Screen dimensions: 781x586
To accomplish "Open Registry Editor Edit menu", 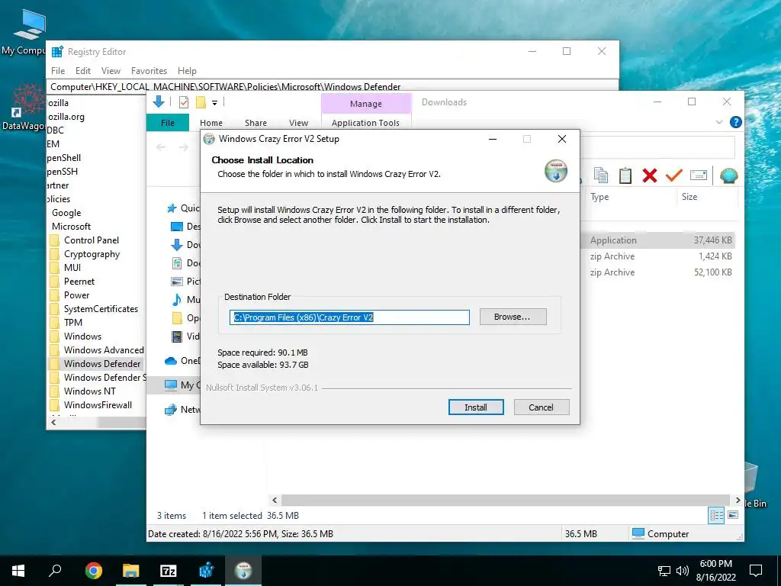I will pyautogui.click(x=82, y=71).
